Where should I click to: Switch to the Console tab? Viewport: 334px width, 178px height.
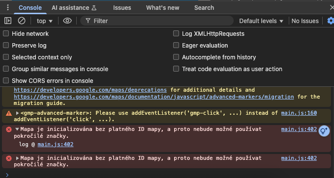point(30,8)
